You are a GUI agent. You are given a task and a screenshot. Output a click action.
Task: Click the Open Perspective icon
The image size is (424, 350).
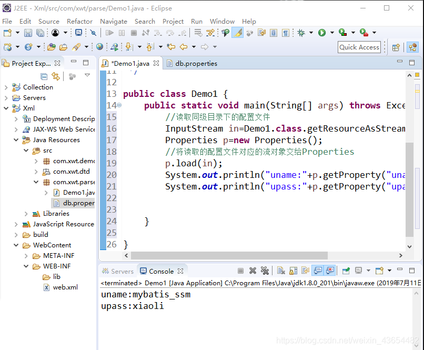pos(396,47)
